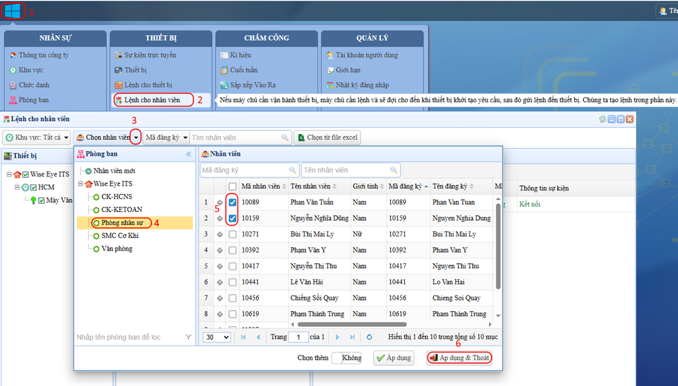Open the Chọn nhân viên dropdown arrow
The width and height of the screenshot is (678, 386).
click(136, 138)
